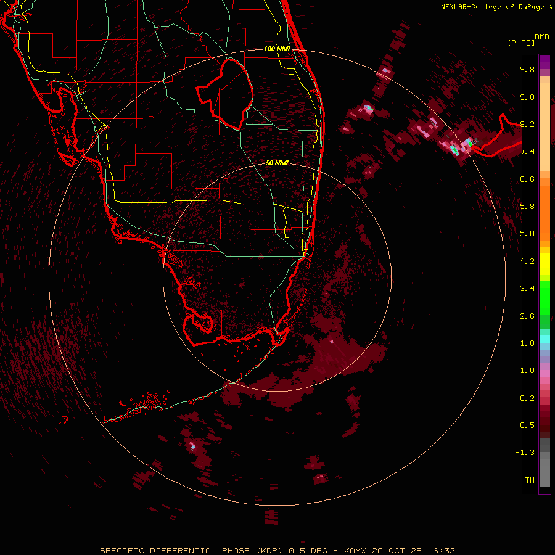Click the 20 OCT 25 date

(x=395, y=551)
